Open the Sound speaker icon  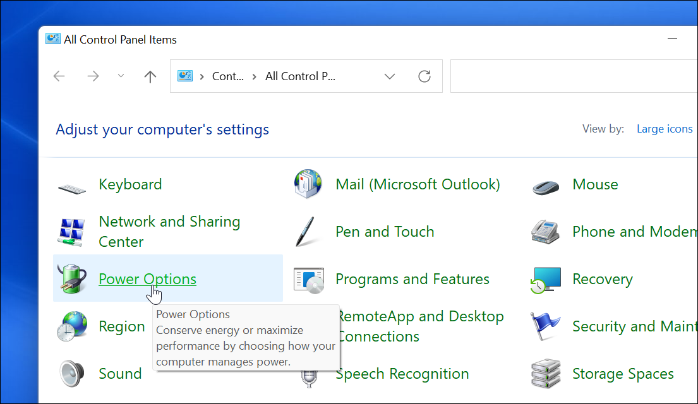click(x=72, y=374)
